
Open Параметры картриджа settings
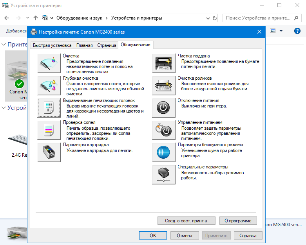(49, 152)
